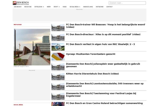Screen dimensions: 159x106
Task: Click the FC Den Bosch dragon logo thumbnail
Action: [x=58, y=47]
